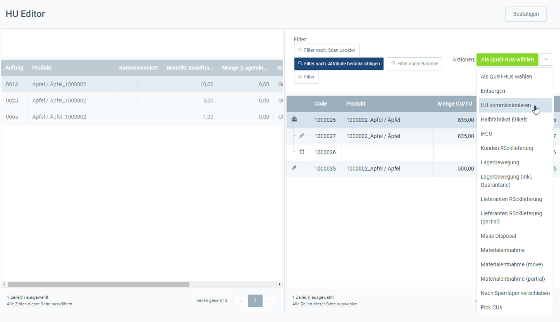Viewport: 560px width, 322px height.
Task: Open the 'Filter nach: Attribute berücksichtigen' filter
Action: click(339, 64)
